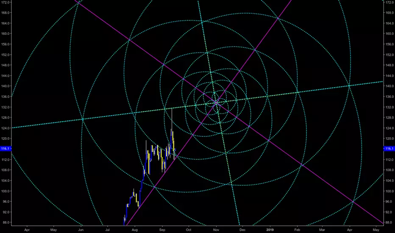Click 92.0 on the right price axis
Viewport: 395px width, 233px height.
point(389,212)
